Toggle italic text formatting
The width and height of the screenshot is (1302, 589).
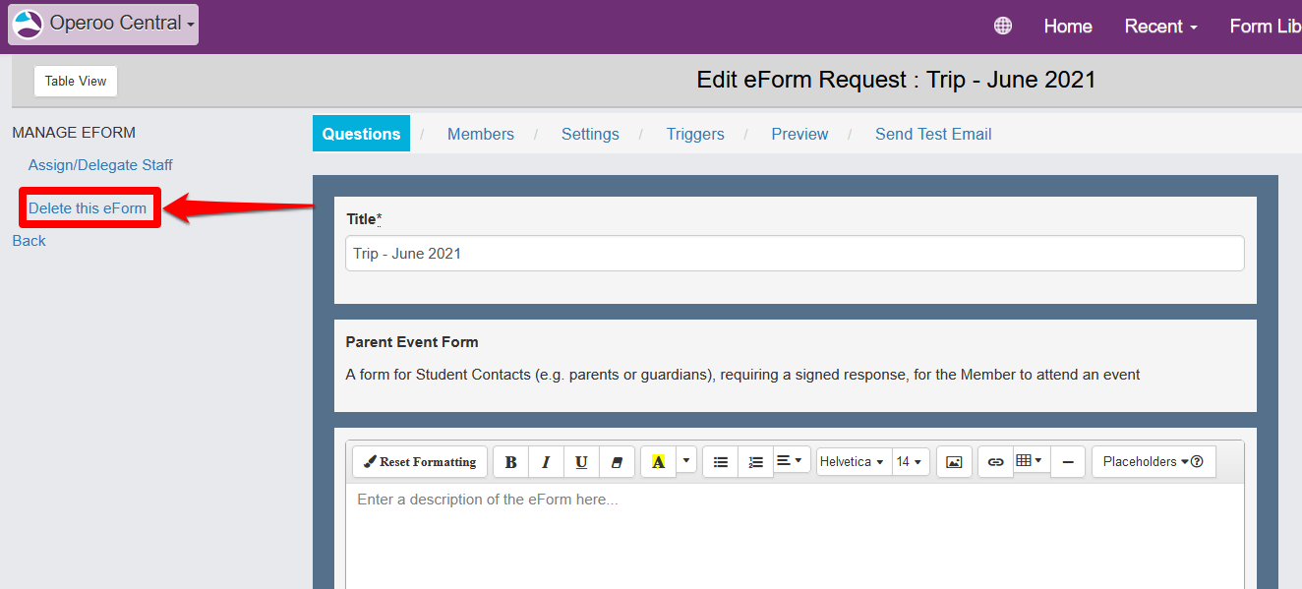[546, 462]
